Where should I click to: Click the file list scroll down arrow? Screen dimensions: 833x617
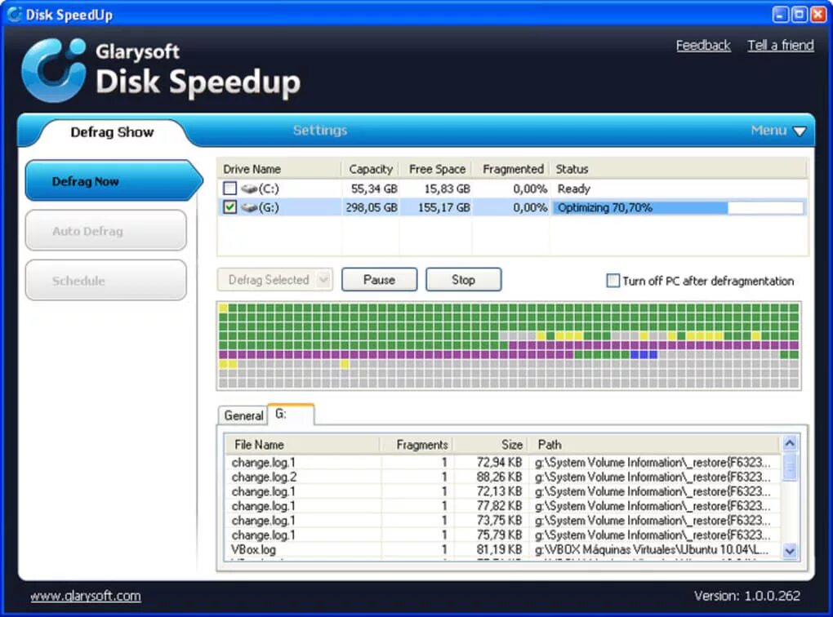[790, 551]
